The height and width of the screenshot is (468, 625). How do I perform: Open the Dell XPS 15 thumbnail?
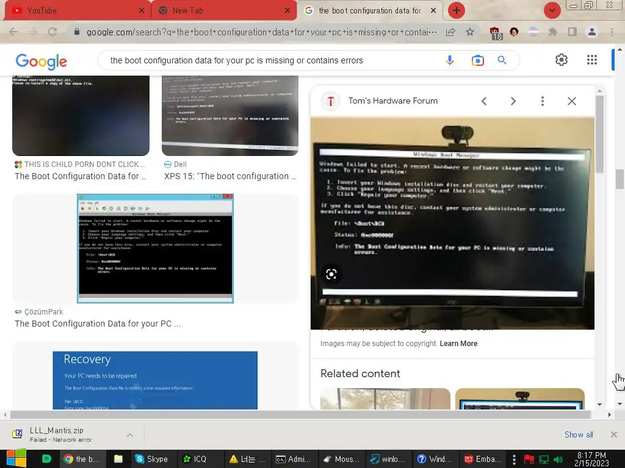(230, 115)
